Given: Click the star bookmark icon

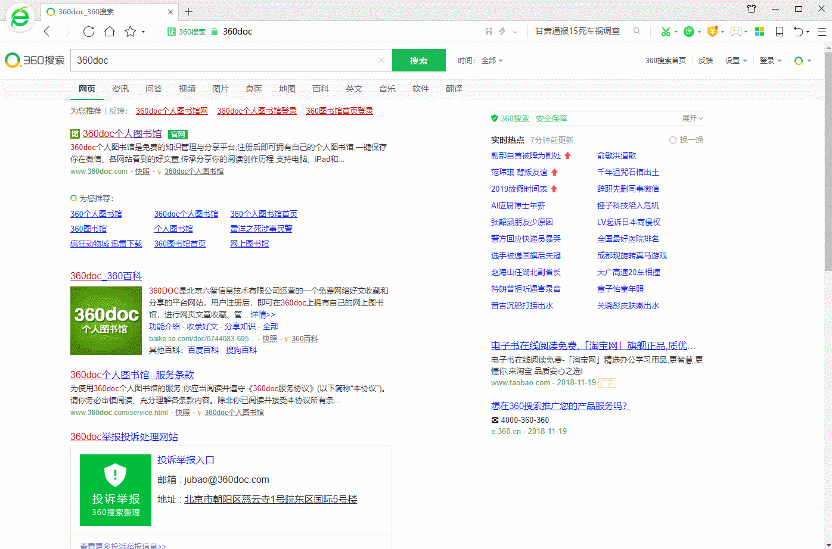Looking at the screenshot, I should coord(130,32).
